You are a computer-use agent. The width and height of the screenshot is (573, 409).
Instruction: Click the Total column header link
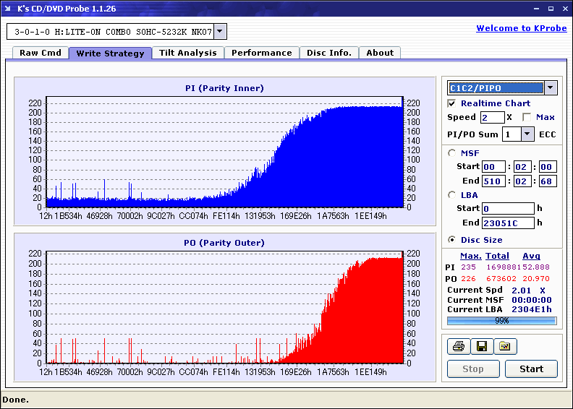(497, 256)
